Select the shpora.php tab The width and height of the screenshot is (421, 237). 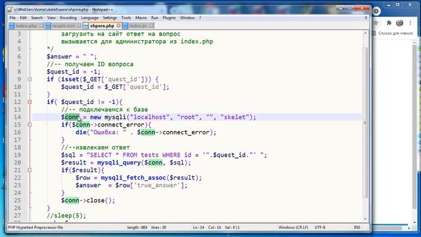coord(102,26)
